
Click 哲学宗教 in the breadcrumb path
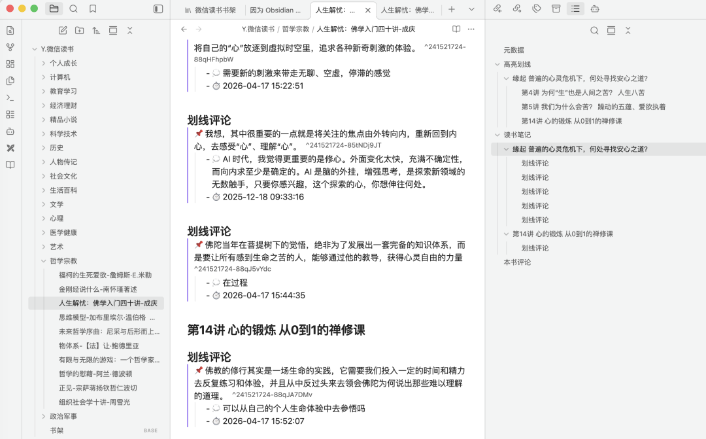295,29
